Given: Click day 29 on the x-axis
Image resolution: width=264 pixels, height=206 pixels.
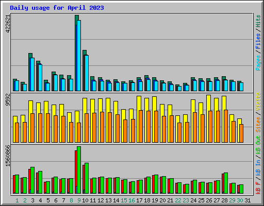Looking at the screenshot, I should 232,200.
